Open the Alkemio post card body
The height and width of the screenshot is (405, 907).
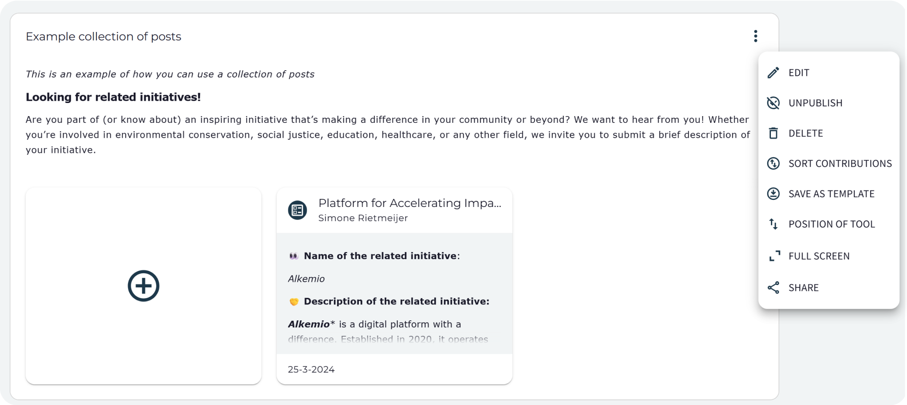394,294
